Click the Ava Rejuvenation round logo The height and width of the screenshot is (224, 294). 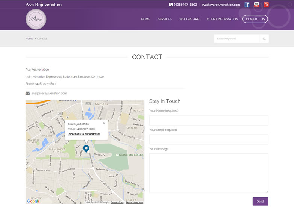click(x=36, y=19)
